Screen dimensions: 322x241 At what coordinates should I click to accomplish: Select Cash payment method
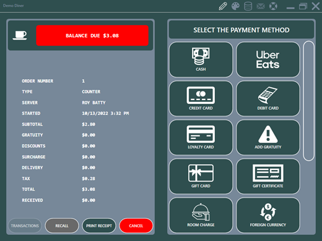201,60
